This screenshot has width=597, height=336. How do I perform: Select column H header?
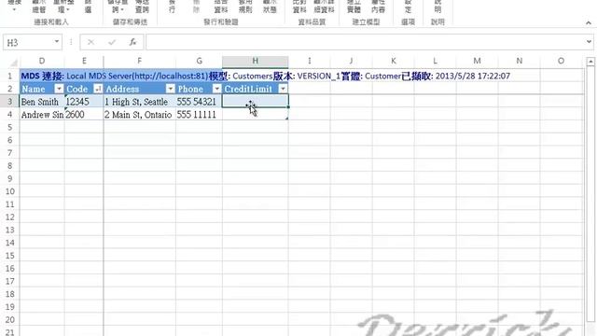coord(255,61)
